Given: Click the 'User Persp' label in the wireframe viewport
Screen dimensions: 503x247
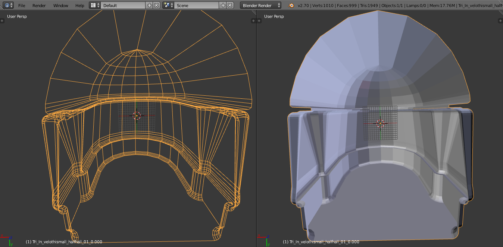Looking at the screenshot, I should [x=17, y=16].
